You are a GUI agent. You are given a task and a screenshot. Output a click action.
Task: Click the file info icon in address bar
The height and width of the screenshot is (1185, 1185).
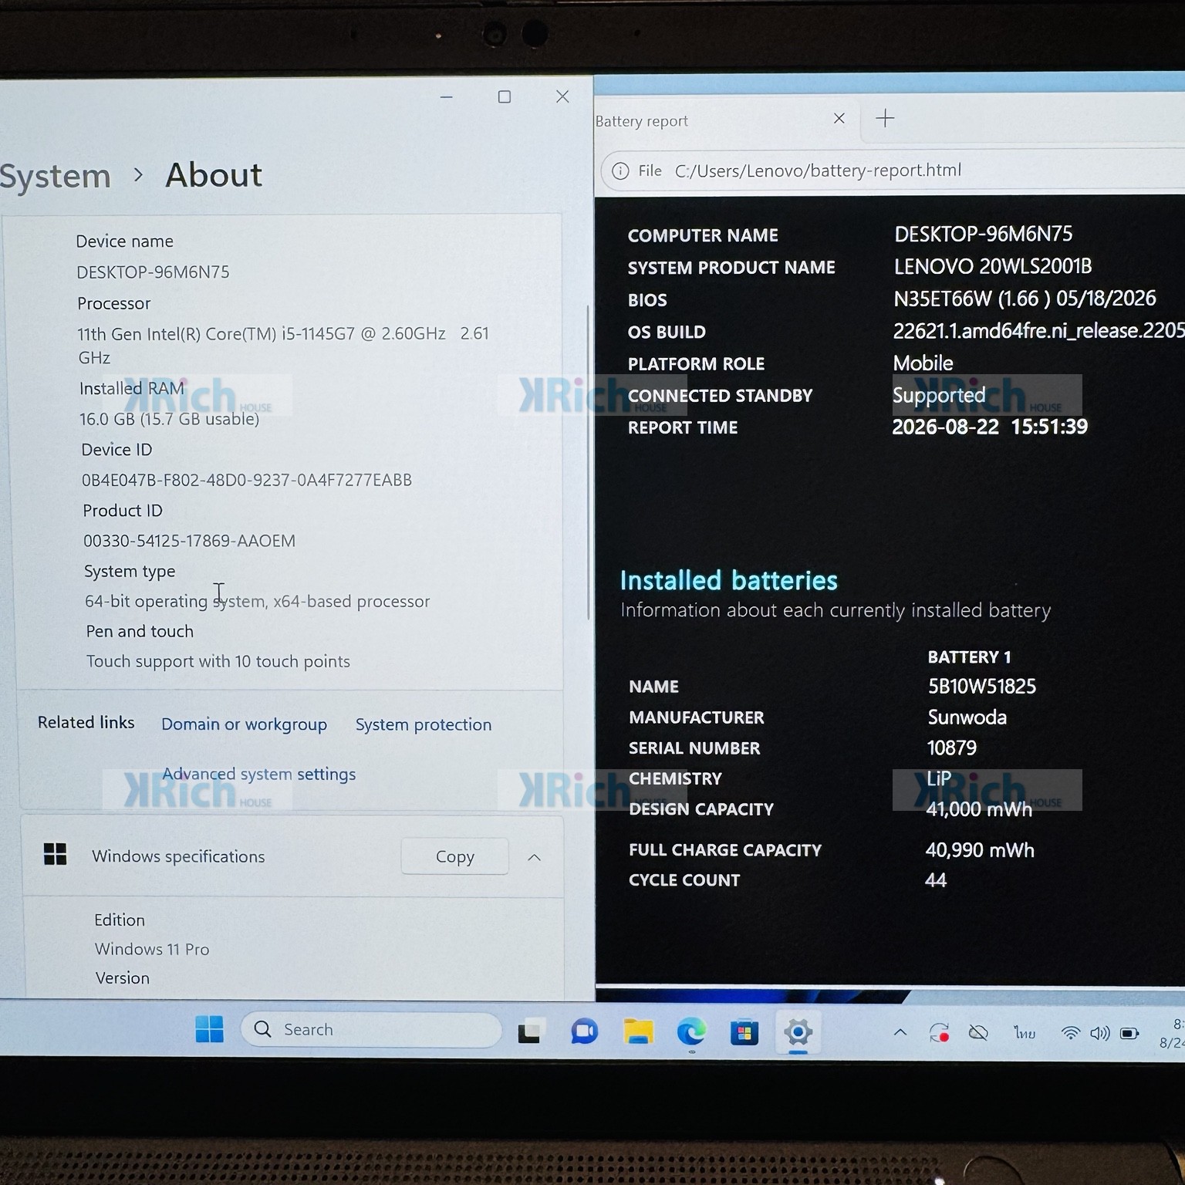620,170
